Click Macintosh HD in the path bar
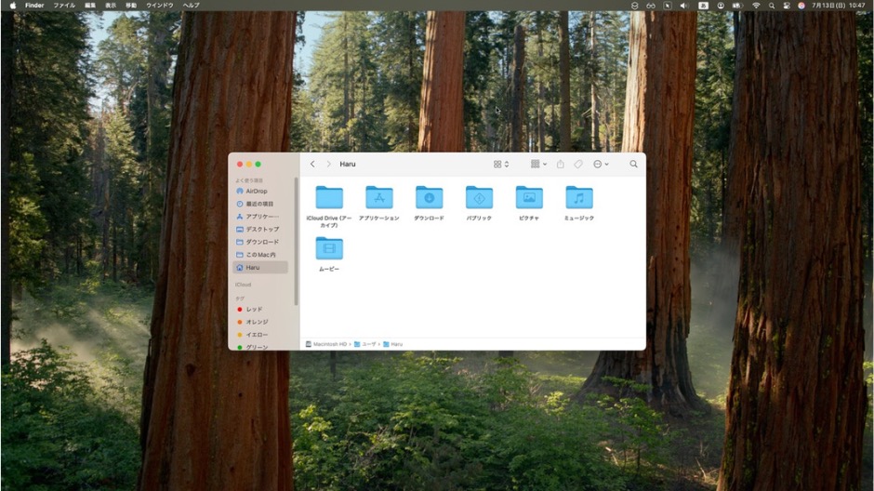 (x=326, y=344)
